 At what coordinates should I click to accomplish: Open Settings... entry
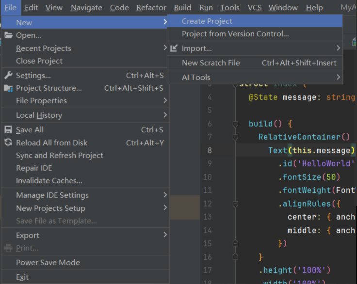tap(85, 75)
